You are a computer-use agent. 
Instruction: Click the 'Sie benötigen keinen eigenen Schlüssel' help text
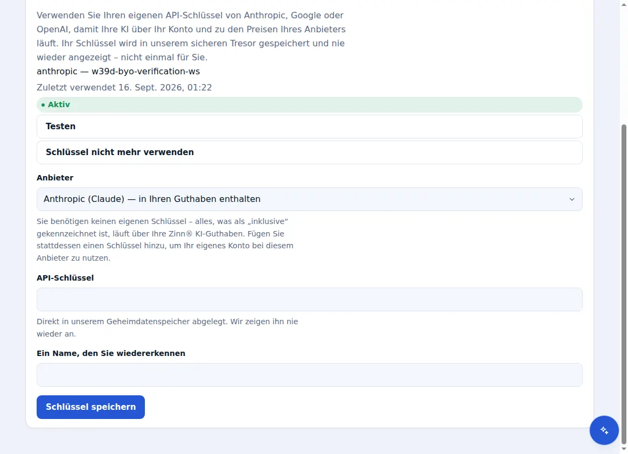[165, 240]
